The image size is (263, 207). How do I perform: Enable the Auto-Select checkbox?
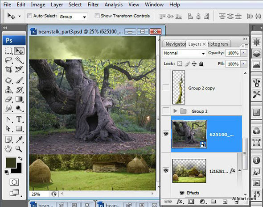tap(29, 16)
